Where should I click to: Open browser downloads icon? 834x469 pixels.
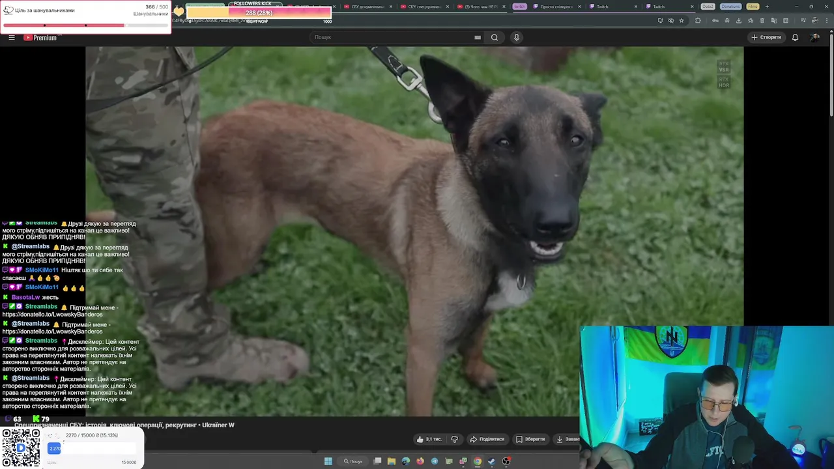pyautogui.click(x=738, y=20)
